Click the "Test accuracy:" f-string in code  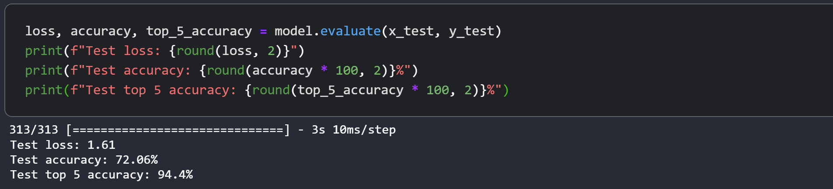(x=138, y=71)
